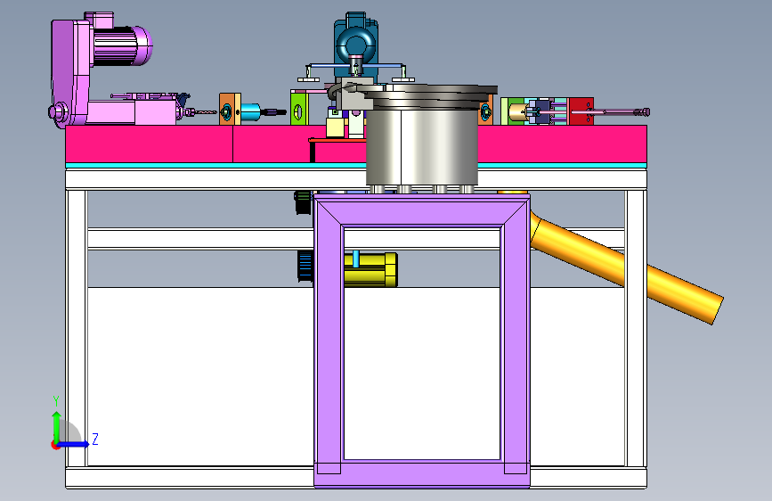Screen dimensions: 772x501
Task: Pick the silver vibratory bowl feeder drum
Action: tap(422, 146)
